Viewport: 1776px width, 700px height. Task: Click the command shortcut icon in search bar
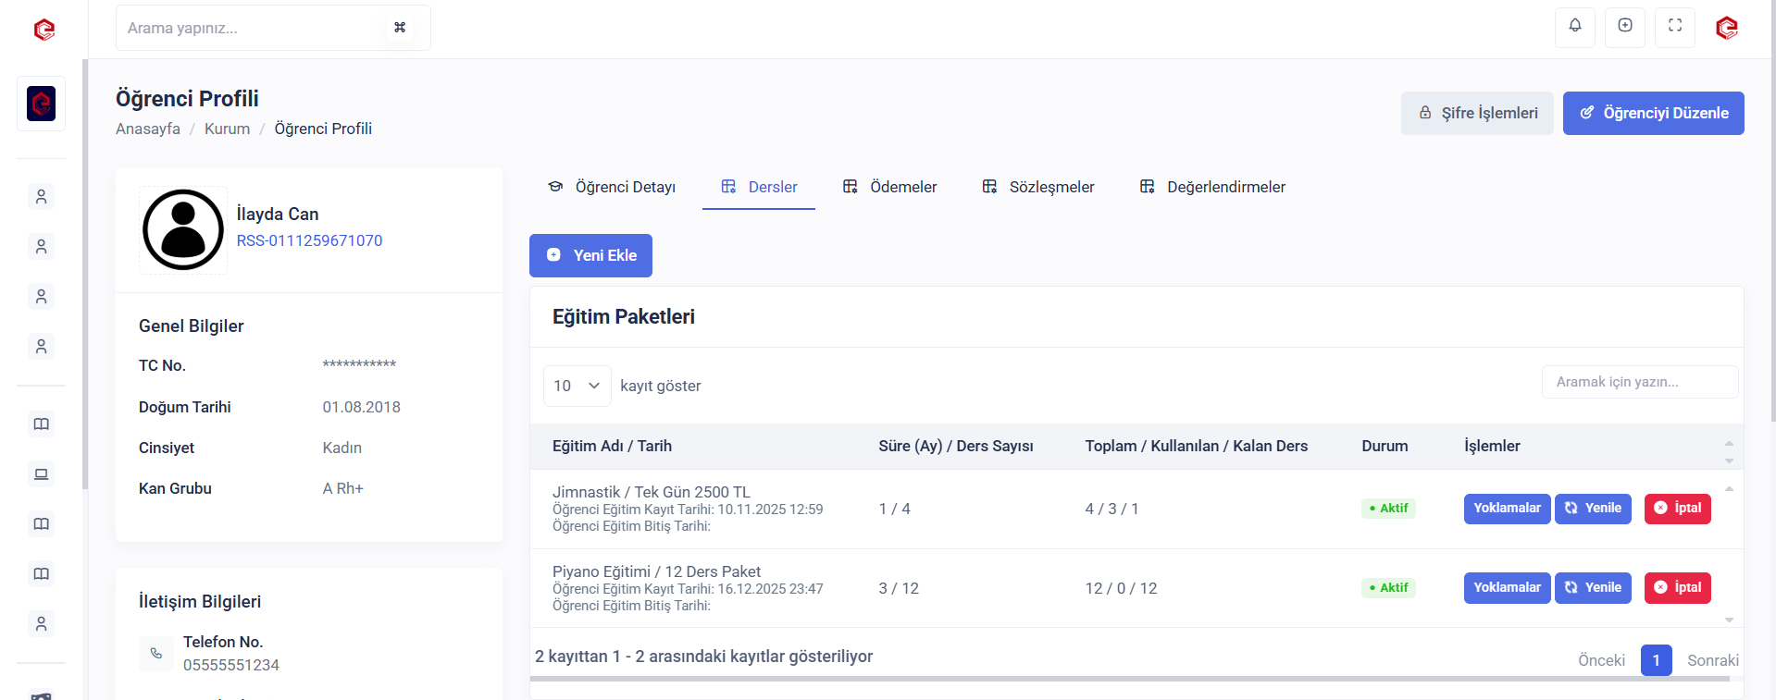(400, 28)
